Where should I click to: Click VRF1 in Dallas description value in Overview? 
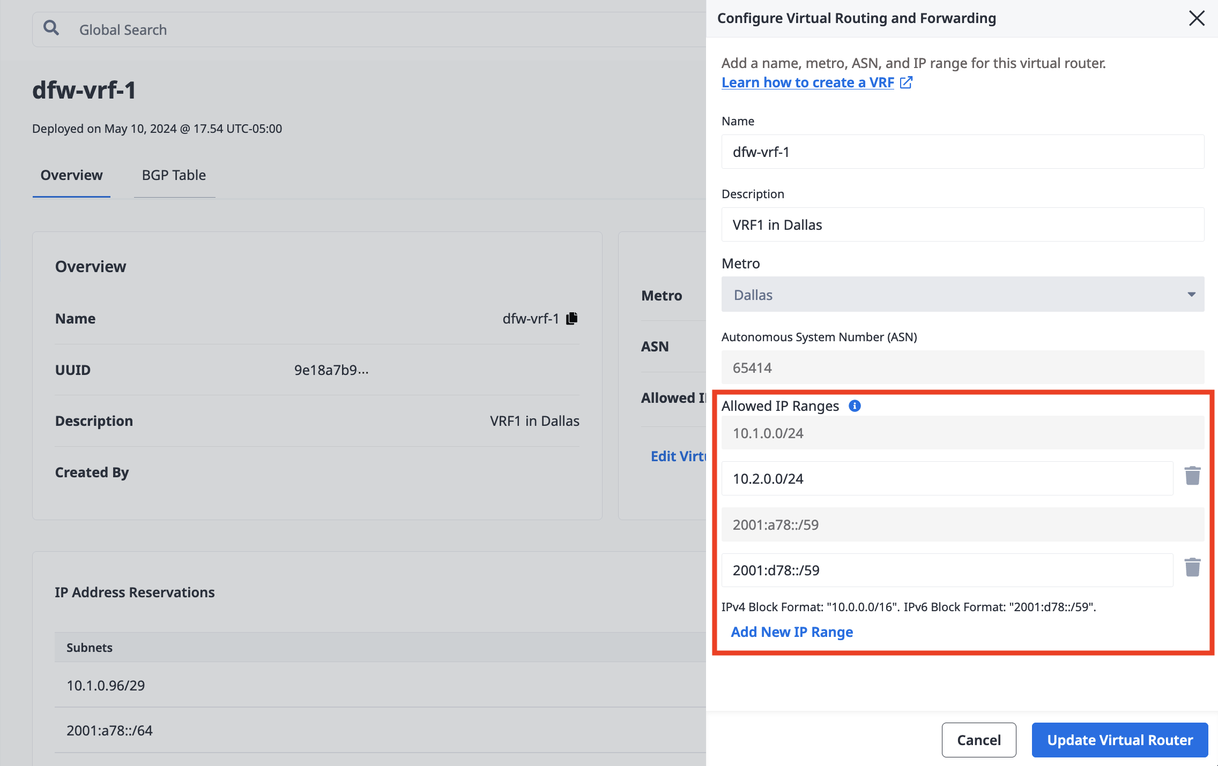coord(534,421)
